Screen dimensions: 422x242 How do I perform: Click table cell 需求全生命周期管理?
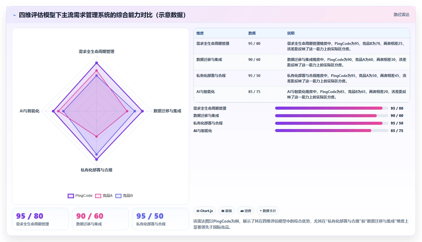[213, 44]
